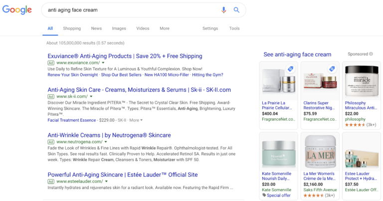Screen dimensions: 383x201
Task: Click the Ad badge beside www.esteelauder.com
Action: (x=51, y=182)
